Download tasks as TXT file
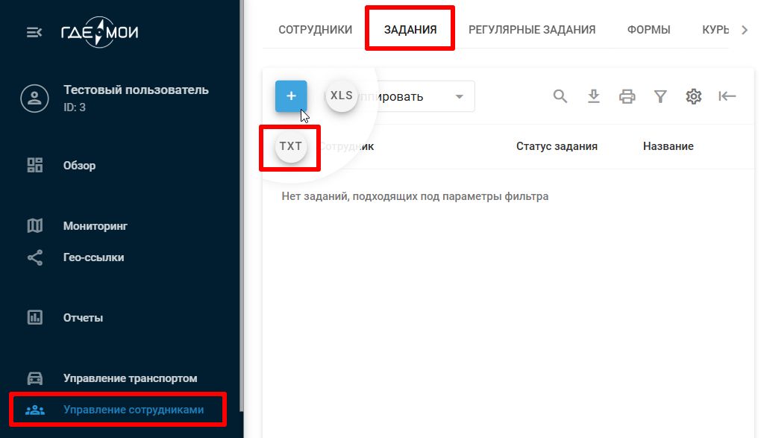 pyautogui.click(x=290, y=147)
